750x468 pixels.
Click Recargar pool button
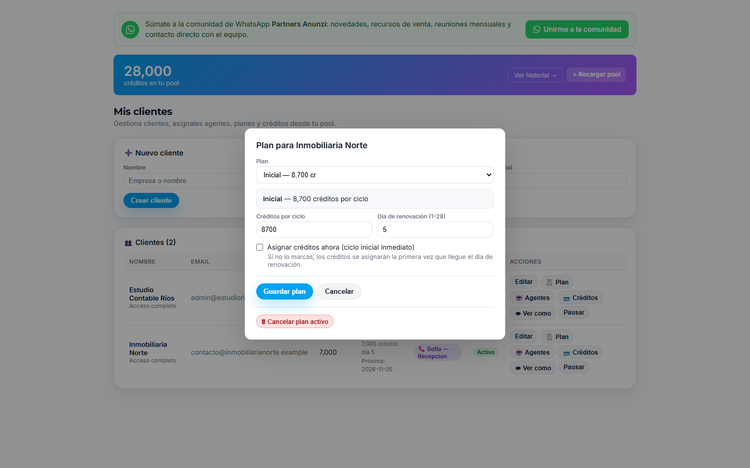coord(596,75)
